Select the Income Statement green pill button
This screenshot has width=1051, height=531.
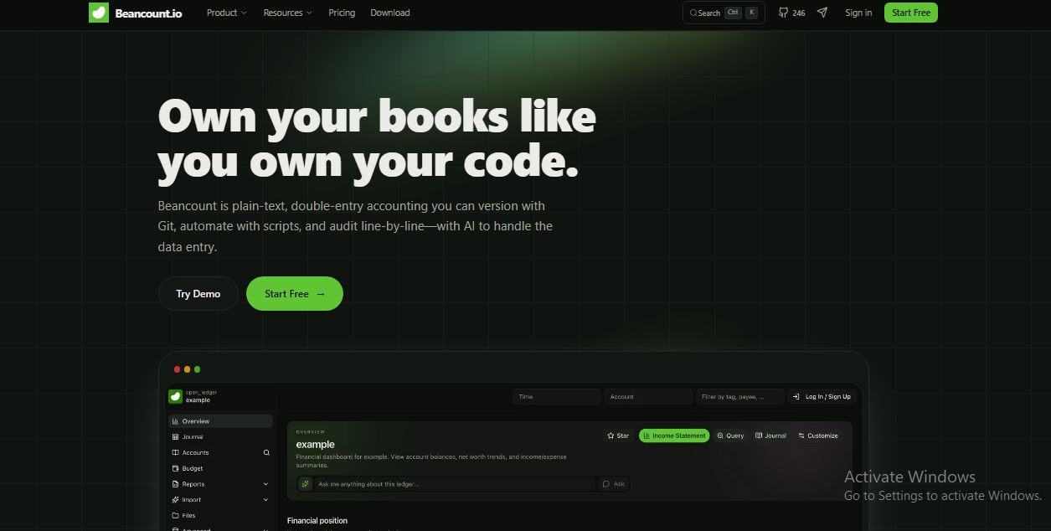[674, 436]
